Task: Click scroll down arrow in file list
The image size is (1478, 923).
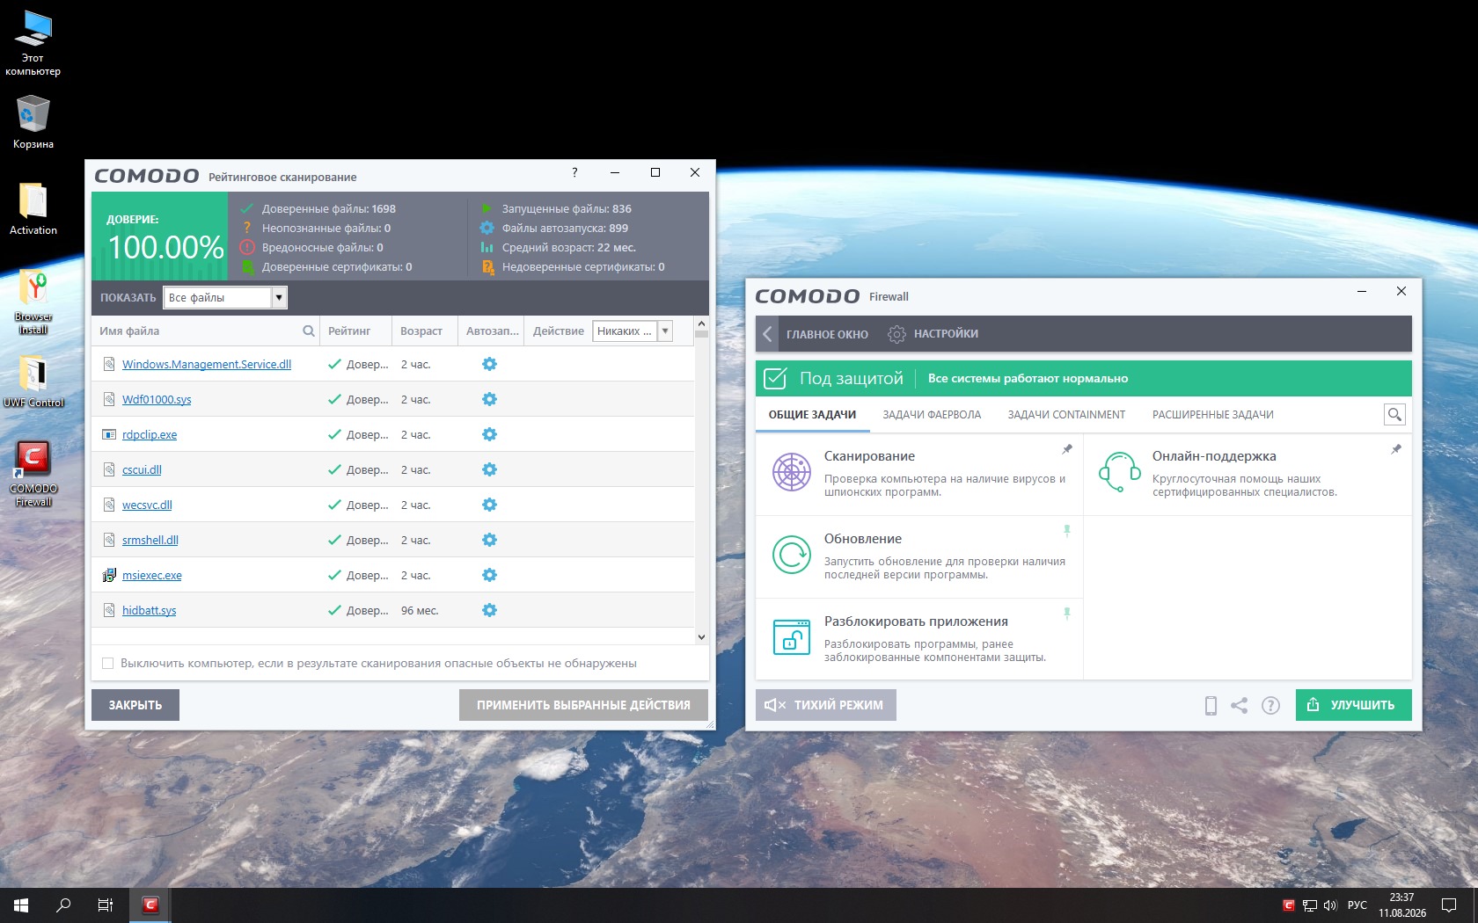Action: [x=701, y=637]
